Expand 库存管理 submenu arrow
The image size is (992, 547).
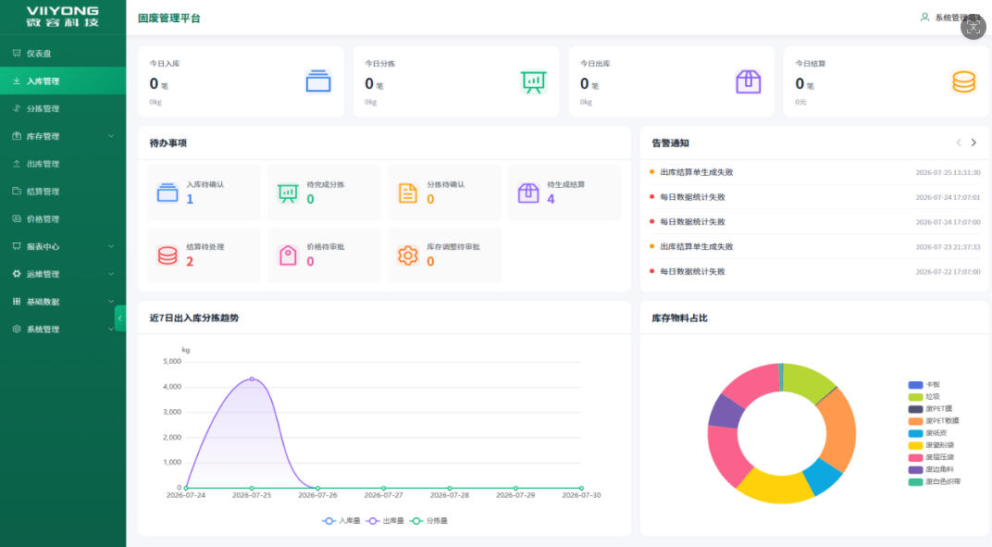(x=111, y=136)
